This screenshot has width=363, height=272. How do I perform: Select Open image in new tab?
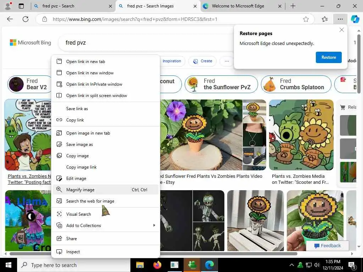point(106,133)
